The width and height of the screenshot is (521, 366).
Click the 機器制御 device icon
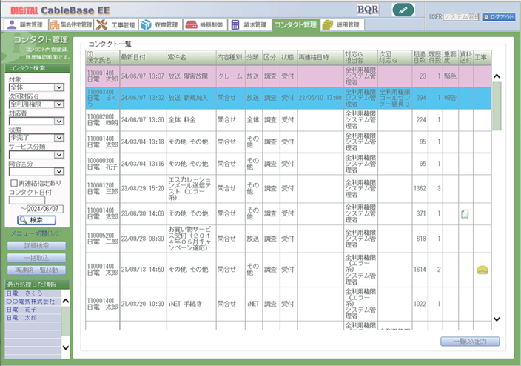(x=191, y=25)
